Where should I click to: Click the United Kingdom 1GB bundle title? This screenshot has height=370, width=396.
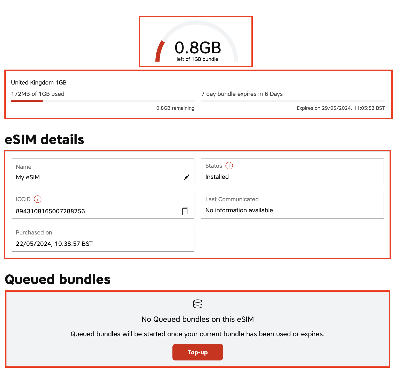pos(39,82)
